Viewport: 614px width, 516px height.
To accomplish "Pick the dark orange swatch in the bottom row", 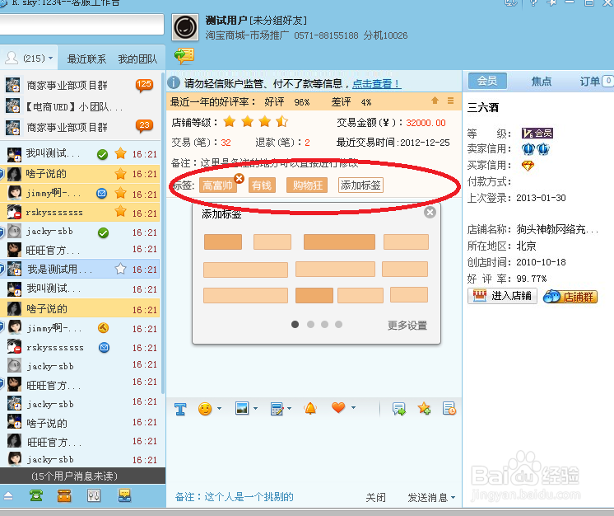I will pyautogui.click(x=314, y=296).
